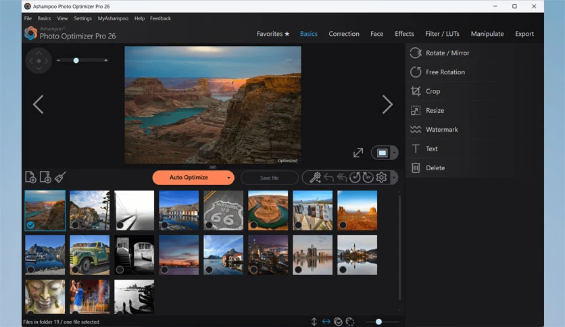Viewport: 565px width, 327px height.
Task: Click the thumbnail size slider handle
Action: click(x=378, y=322)
